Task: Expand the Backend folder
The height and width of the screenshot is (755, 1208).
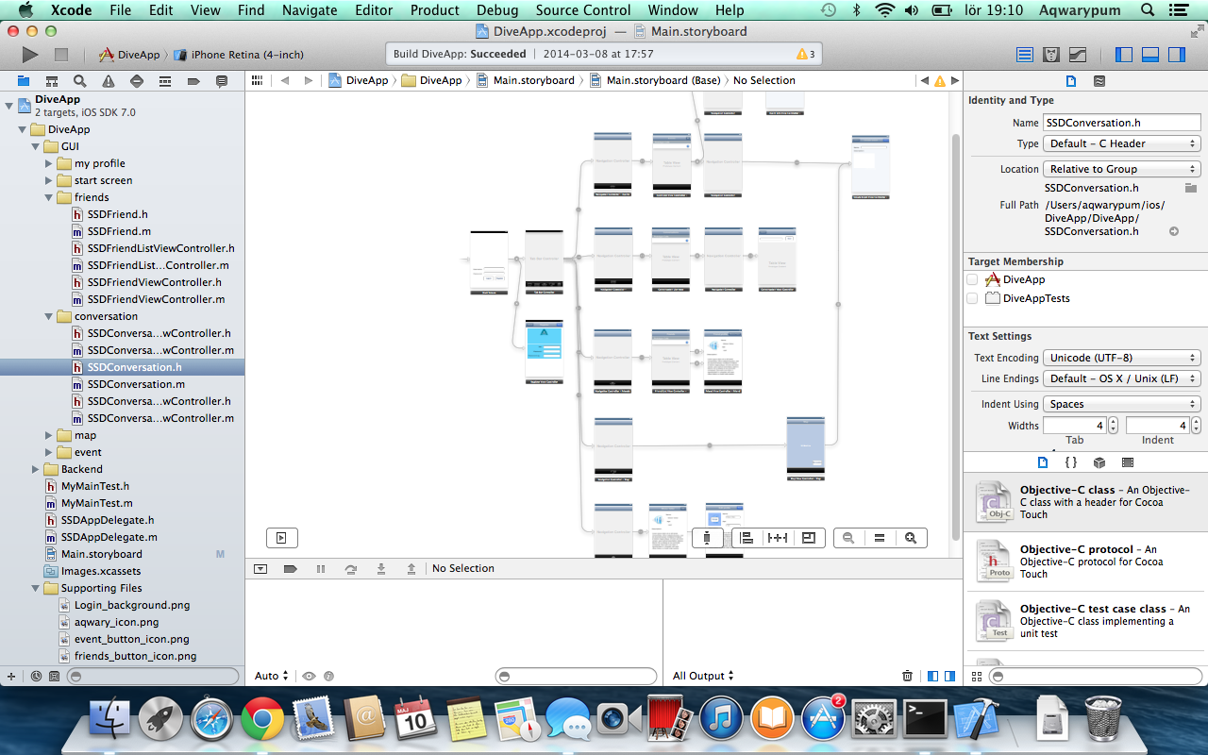Action: tap(36, 469)
